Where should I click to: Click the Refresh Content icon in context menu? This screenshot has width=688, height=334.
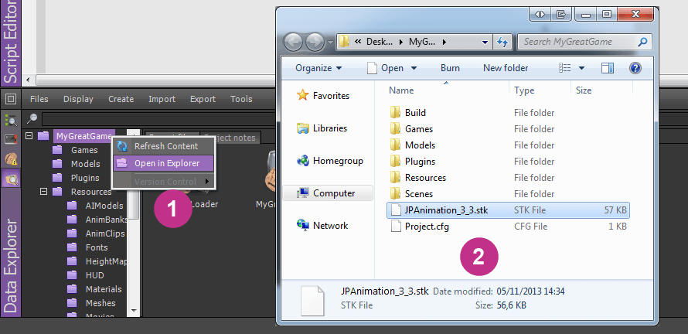122,146
